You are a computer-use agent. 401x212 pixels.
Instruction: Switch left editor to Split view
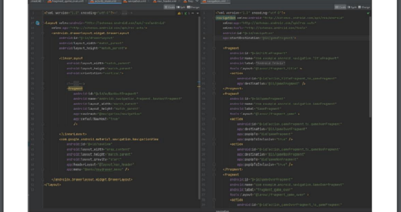pos(181,7)
